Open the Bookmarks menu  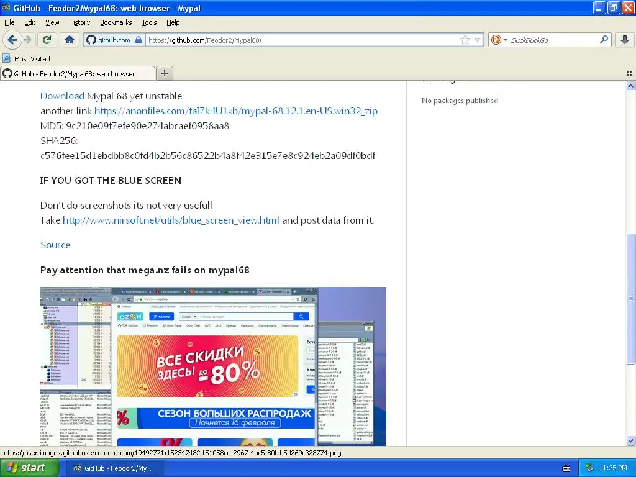(116, 22)
